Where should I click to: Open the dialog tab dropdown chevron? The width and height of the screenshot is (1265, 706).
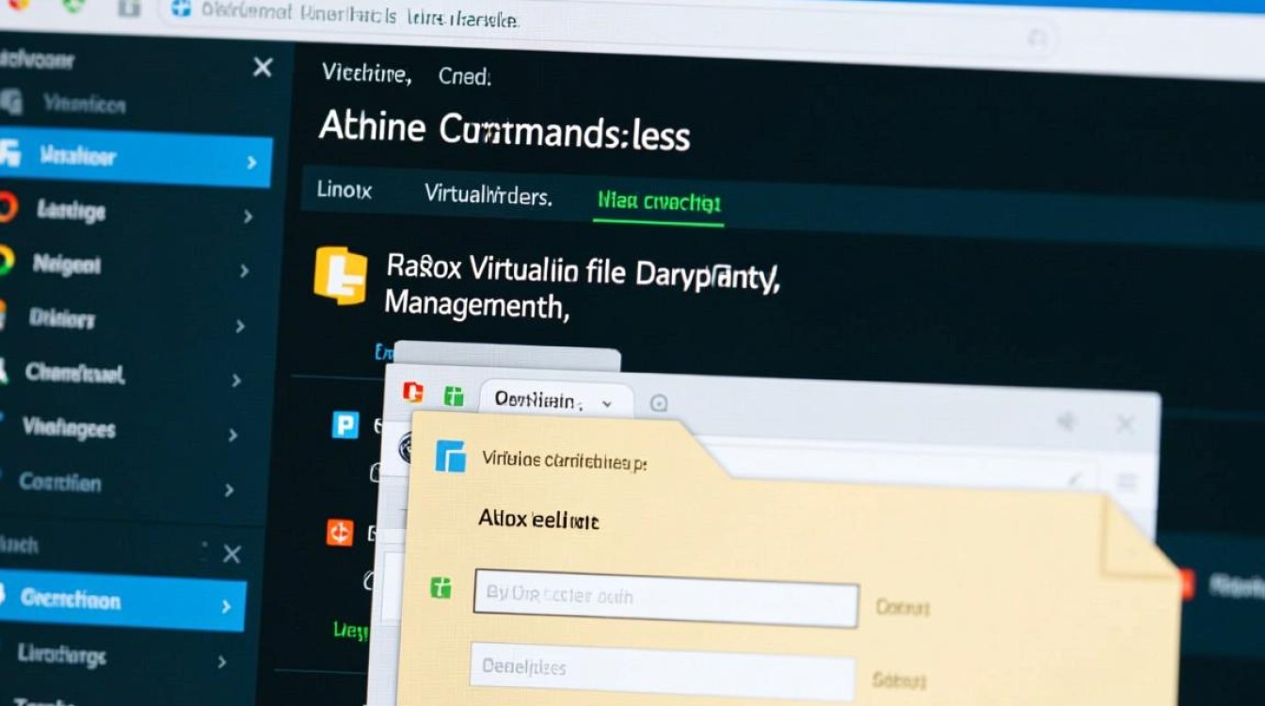[x=606, y=403]
